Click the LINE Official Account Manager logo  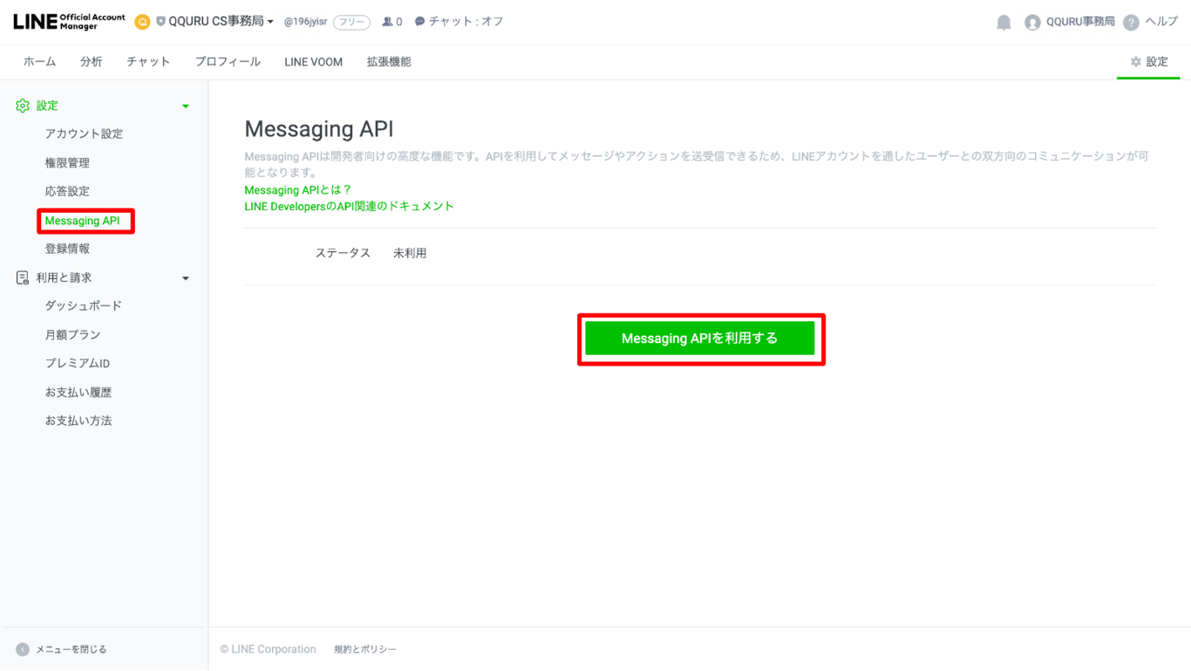click(x=69, y=22)
